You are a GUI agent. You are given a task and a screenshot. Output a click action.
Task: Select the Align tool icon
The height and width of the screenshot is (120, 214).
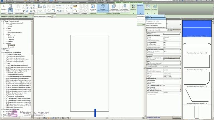pyautogui.click(x=40, y=6)
